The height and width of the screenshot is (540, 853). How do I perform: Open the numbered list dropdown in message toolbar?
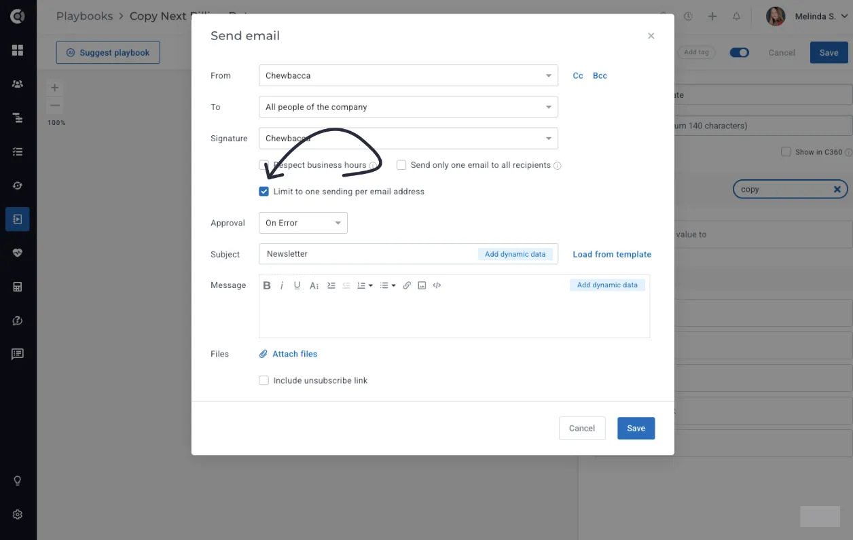coord(365,286)
